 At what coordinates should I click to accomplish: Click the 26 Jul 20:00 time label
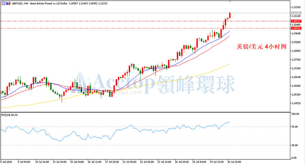pyautogui.click(x=182, y=162)
